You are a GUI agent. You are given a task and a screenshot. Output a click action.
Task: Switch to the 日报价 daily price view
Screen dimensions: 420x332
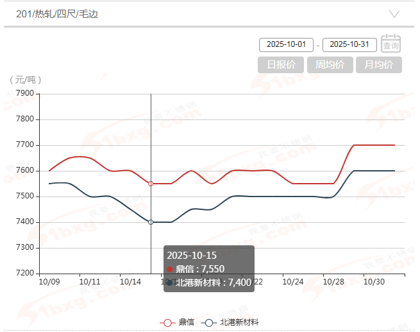(x=281, y=65)
